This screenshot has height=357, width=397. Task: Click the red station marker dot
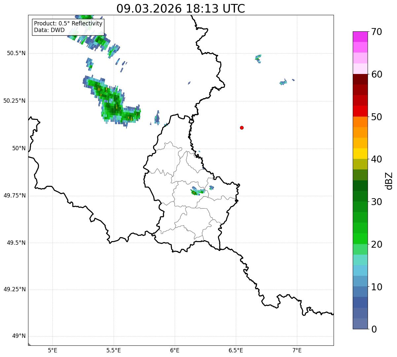pos(242,127)
